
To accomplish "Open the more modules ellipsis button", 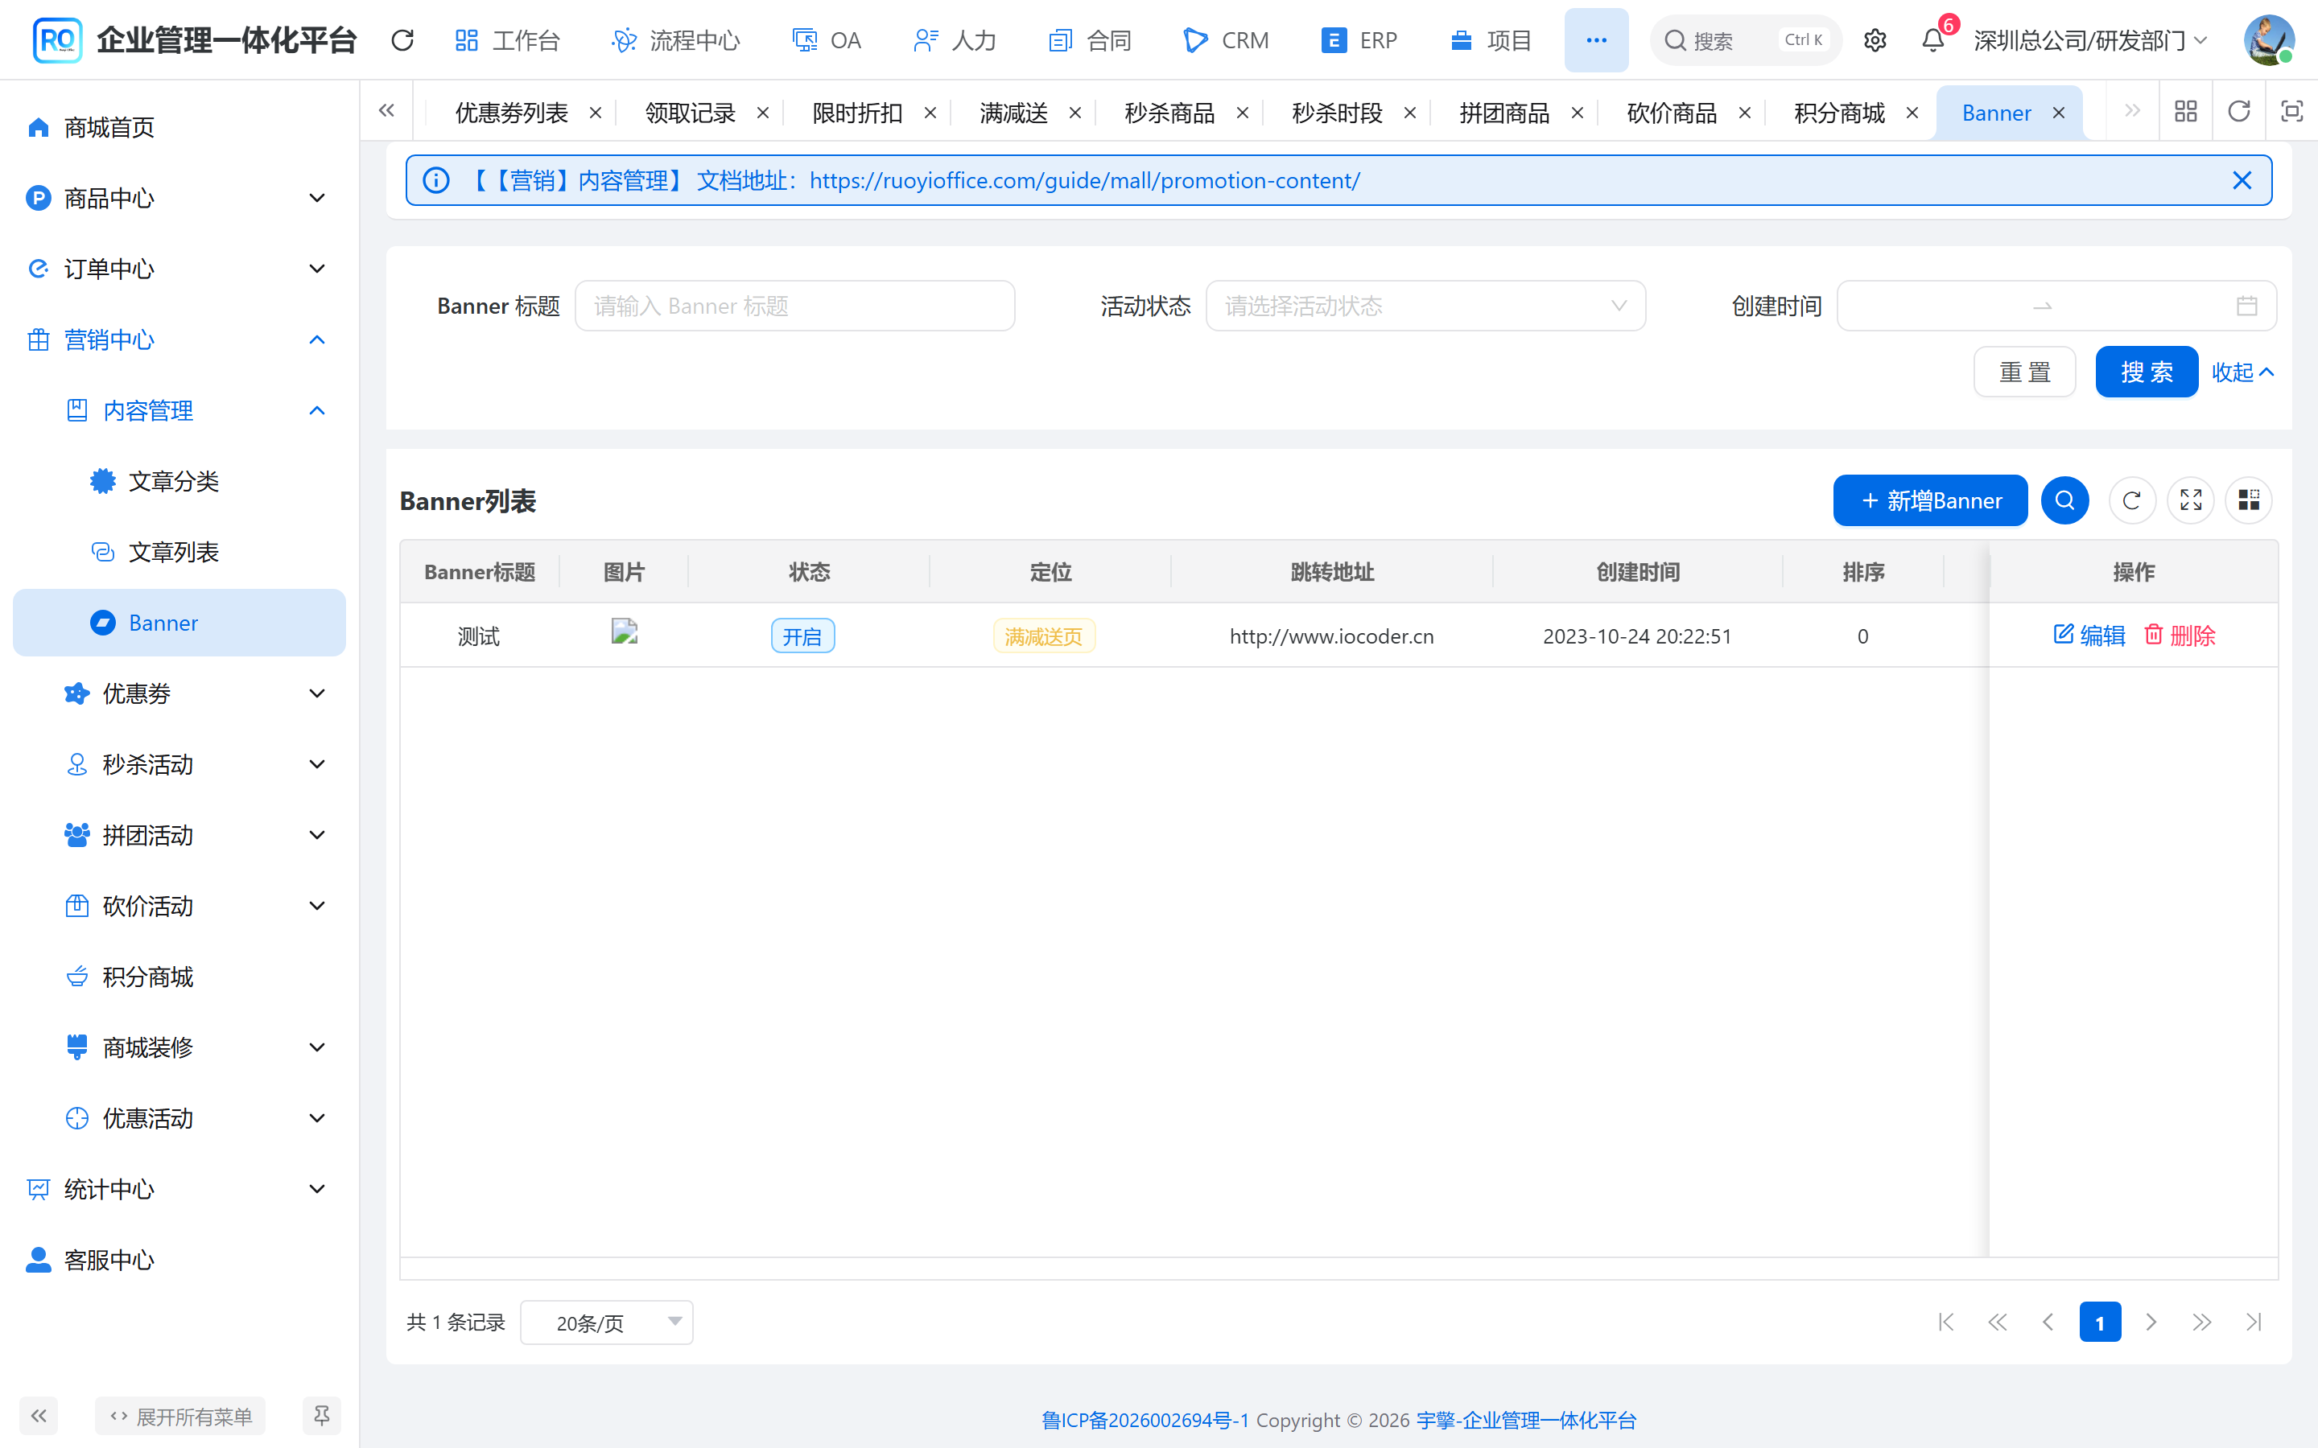I will click(x=1596, y=40).
